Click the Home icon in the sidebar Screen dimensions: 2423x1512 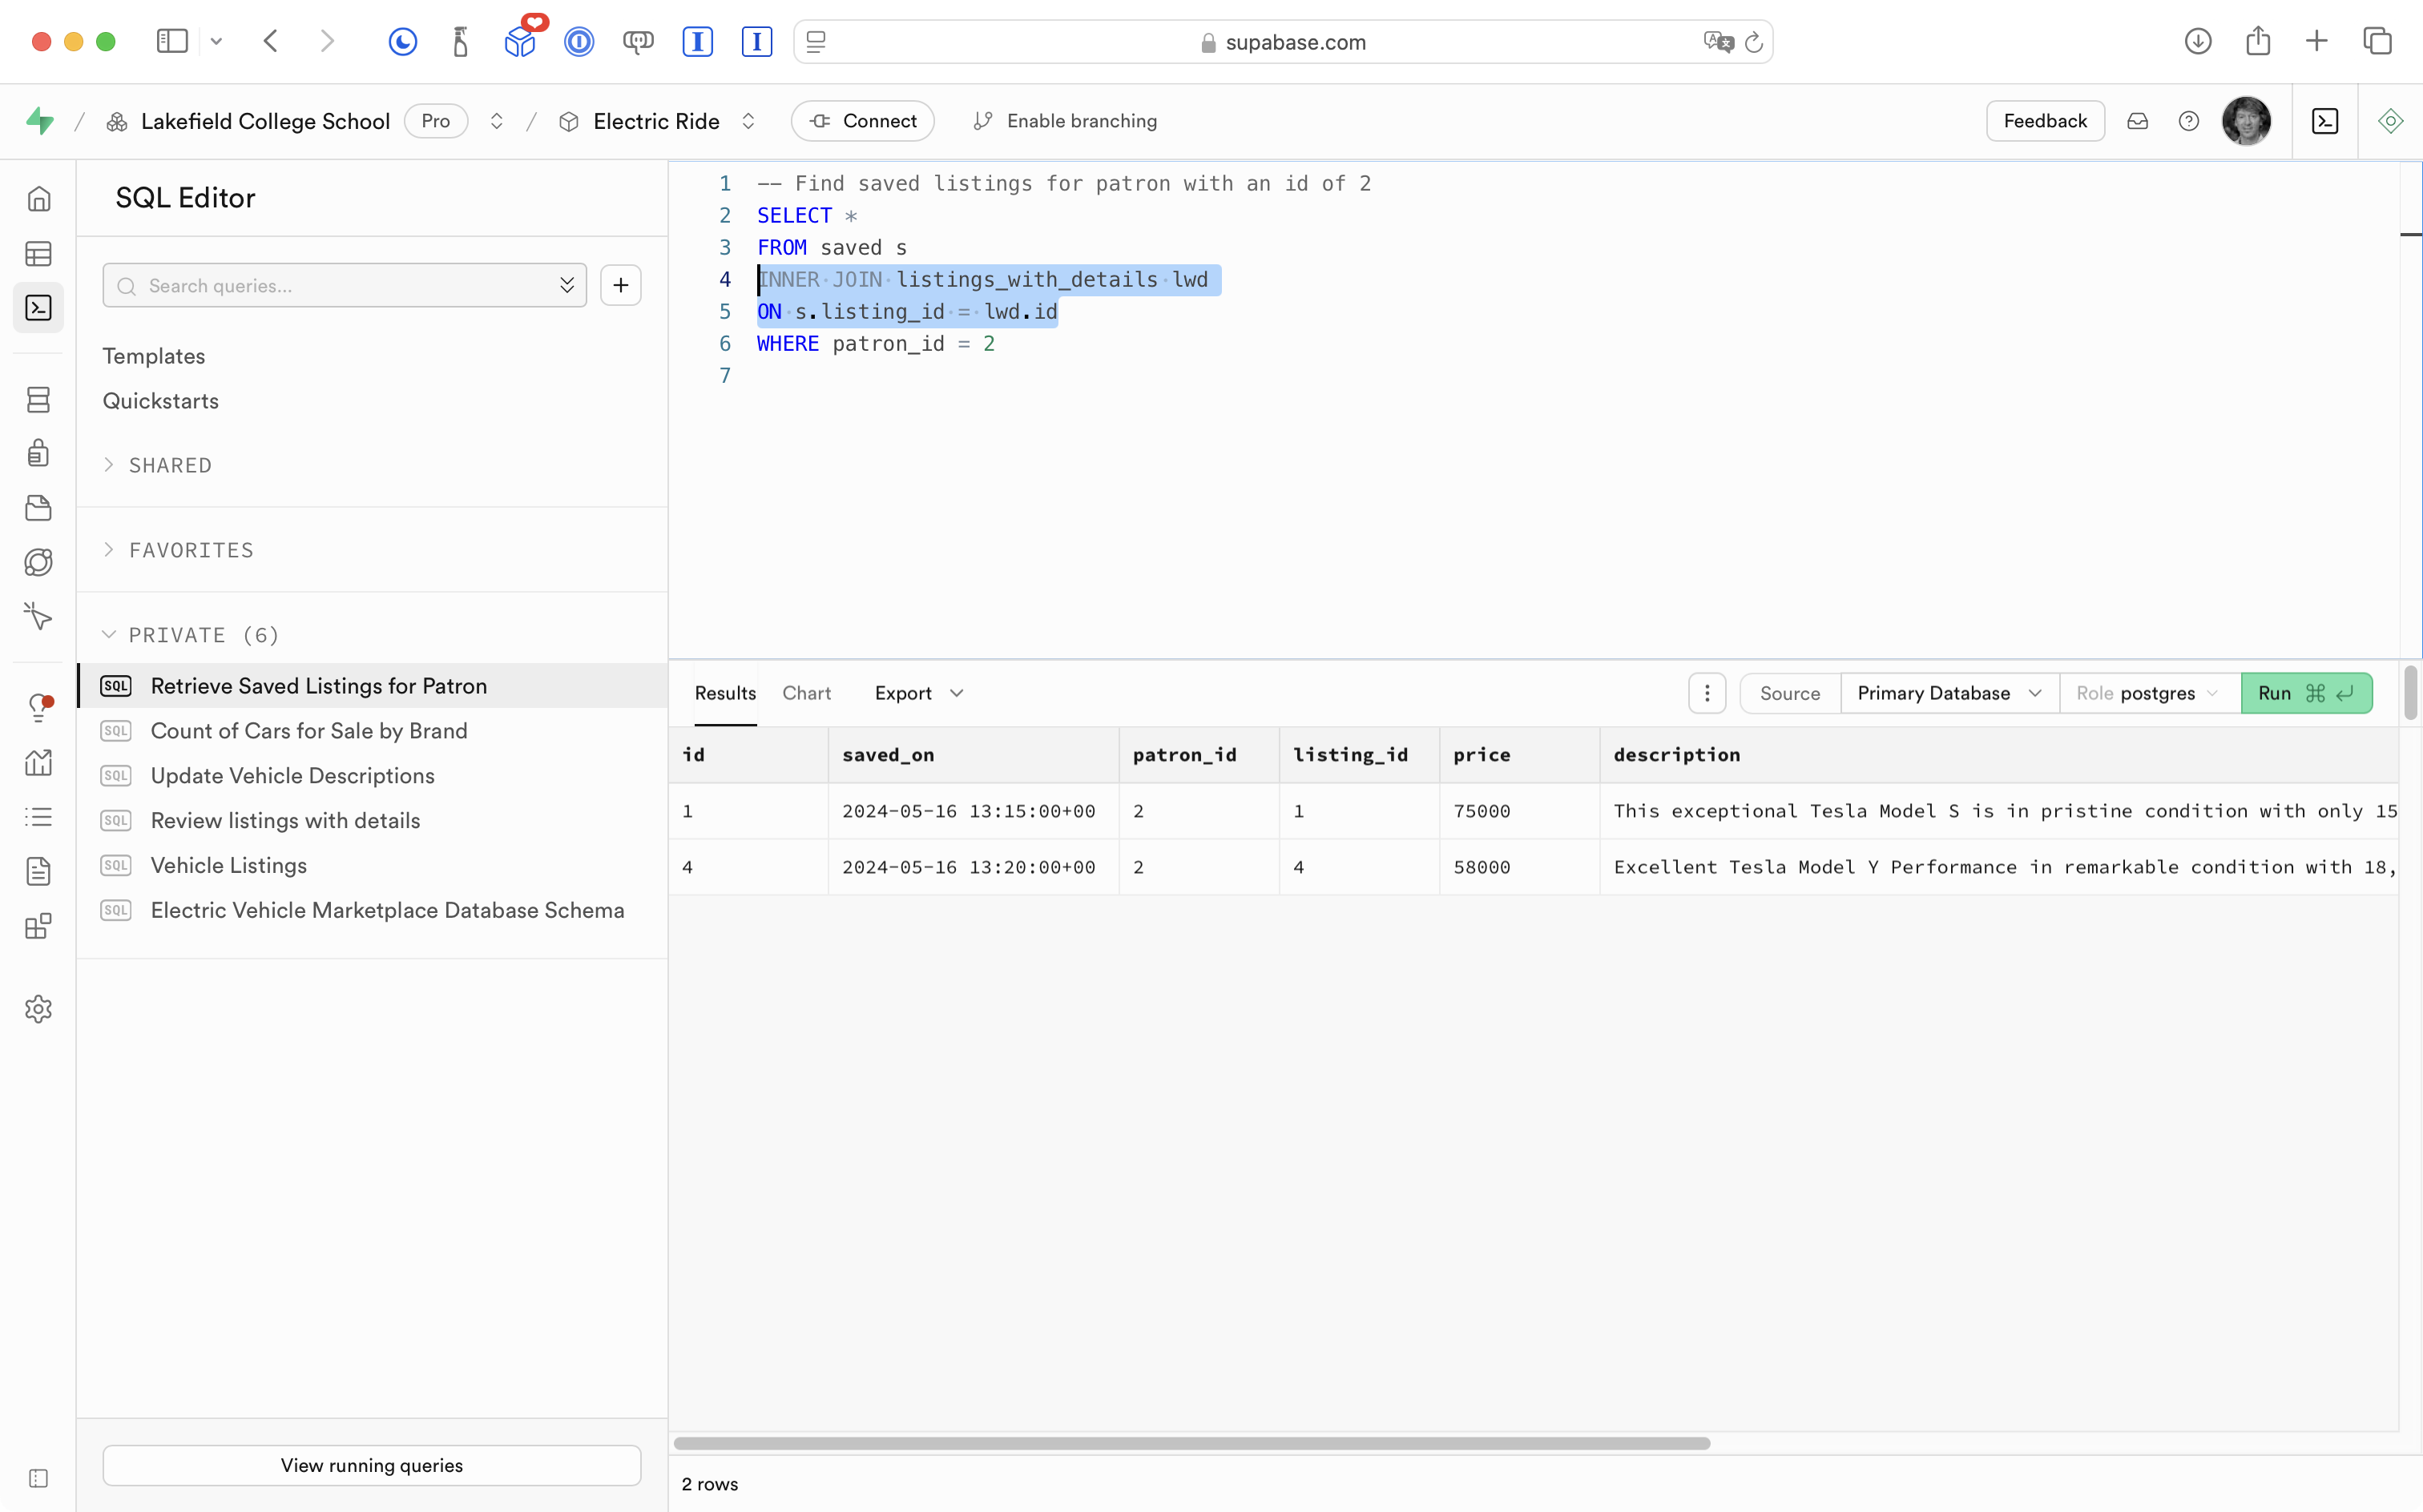pyautogui.click(x=39, y=199)
